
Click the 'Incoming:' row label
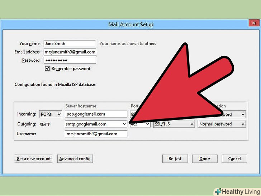click(27, 114)
